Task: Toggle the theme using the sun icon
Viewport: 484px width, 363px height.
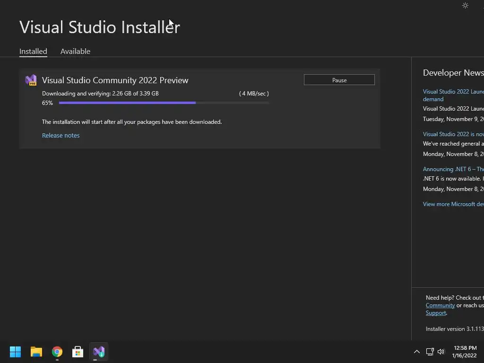Action: tap(465, 6)
